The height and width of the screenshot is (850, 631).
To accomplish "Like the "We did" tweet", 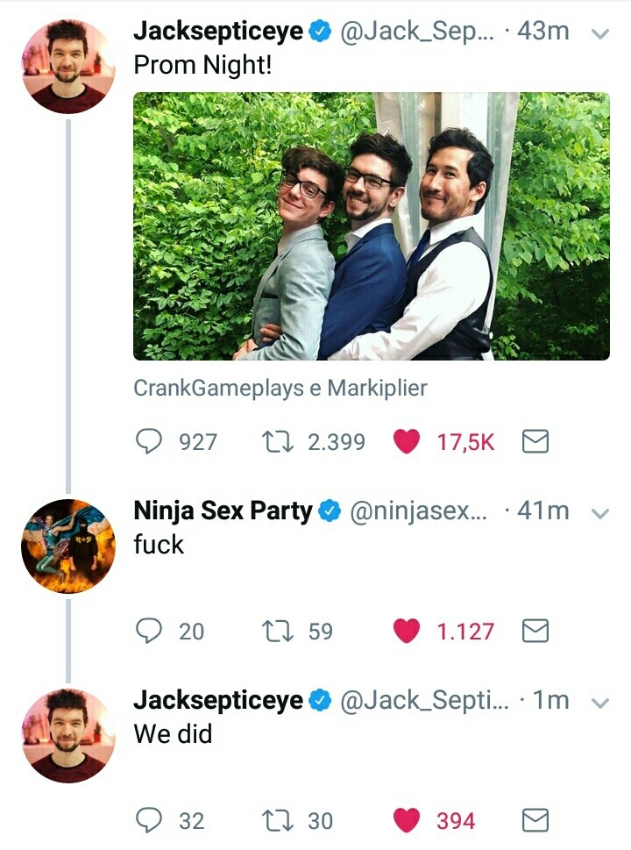I will (407, 820).
